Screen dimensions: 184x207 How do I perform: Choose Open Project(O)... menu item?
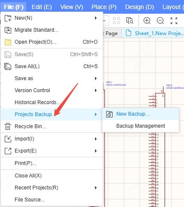pyautogui.click(x=52, y=42)
